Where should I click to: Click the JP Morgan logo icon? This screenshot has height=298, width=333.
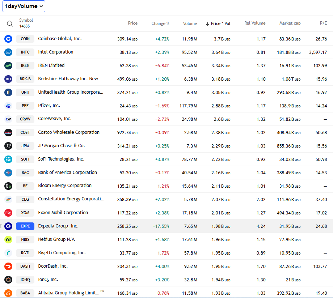pyautogui.click(x=8, y=146)
